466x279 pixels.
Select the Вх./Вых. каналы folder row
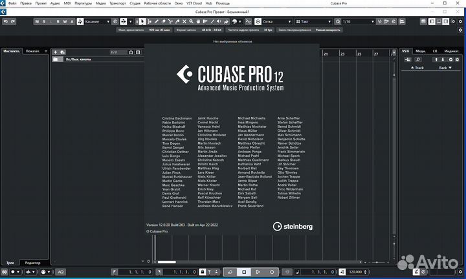click(x=98, y=59)
